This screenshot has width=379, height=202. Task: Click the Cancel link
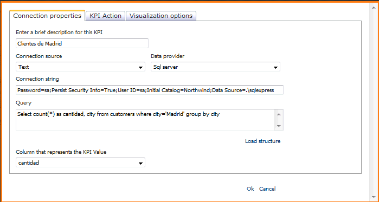(x=267, y=188)
